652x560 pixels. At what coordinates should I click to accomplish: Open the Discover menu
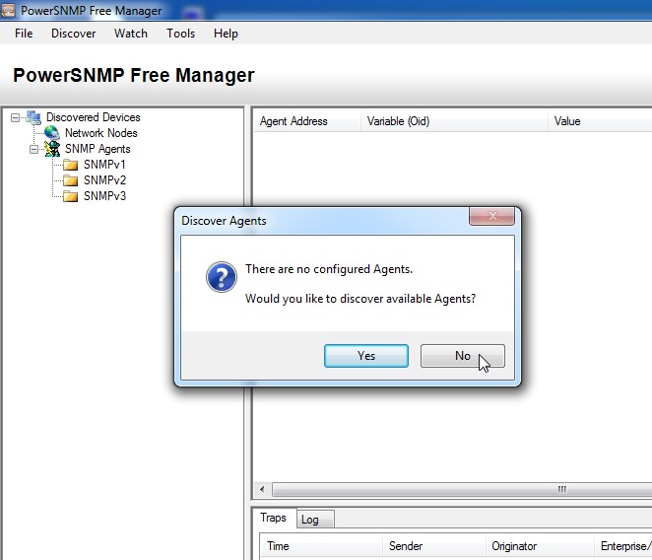point(73,34)
